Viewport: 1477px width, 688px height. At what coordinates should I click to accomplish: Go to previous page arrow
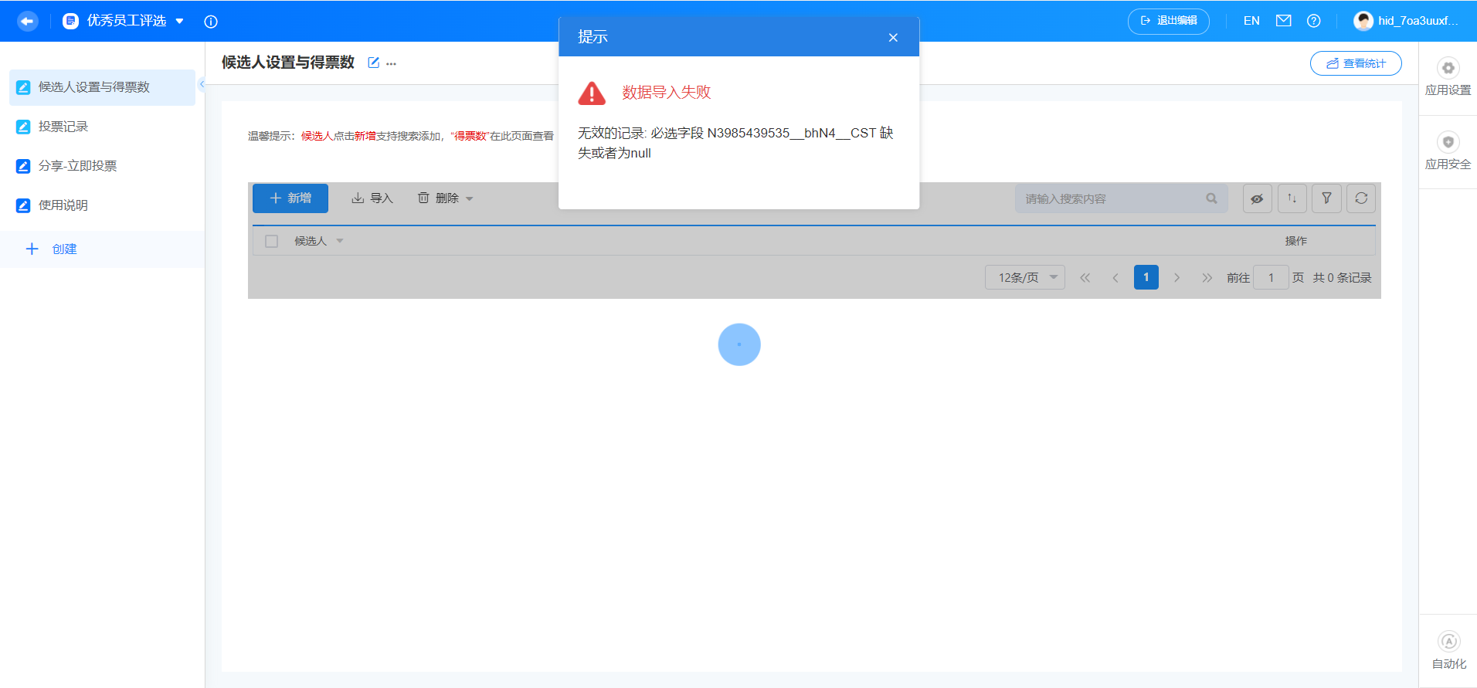coord(1115,277)
